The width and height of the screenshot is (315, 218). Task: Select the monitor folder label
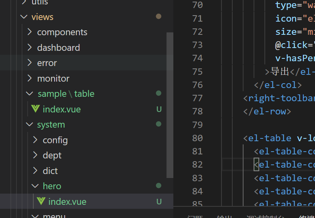click(x=53, y=78)
